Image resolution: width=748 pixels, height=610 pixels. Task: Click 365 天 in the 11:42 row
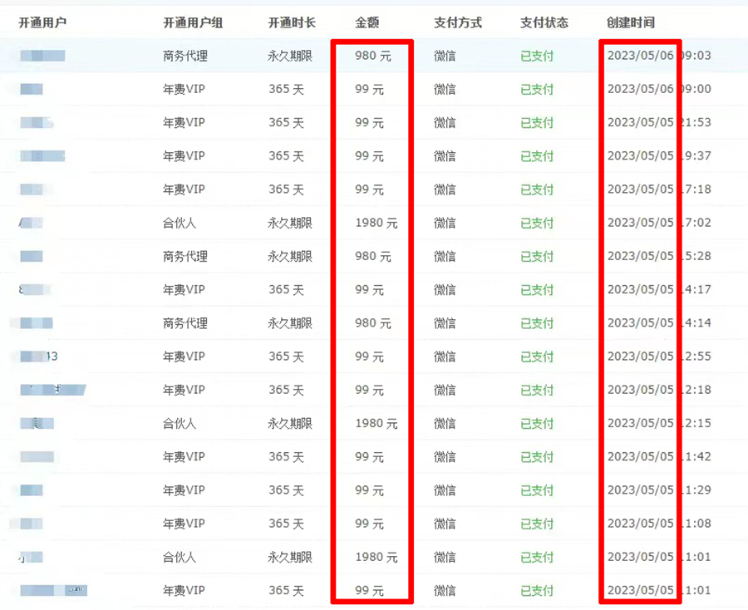point(286,457)
